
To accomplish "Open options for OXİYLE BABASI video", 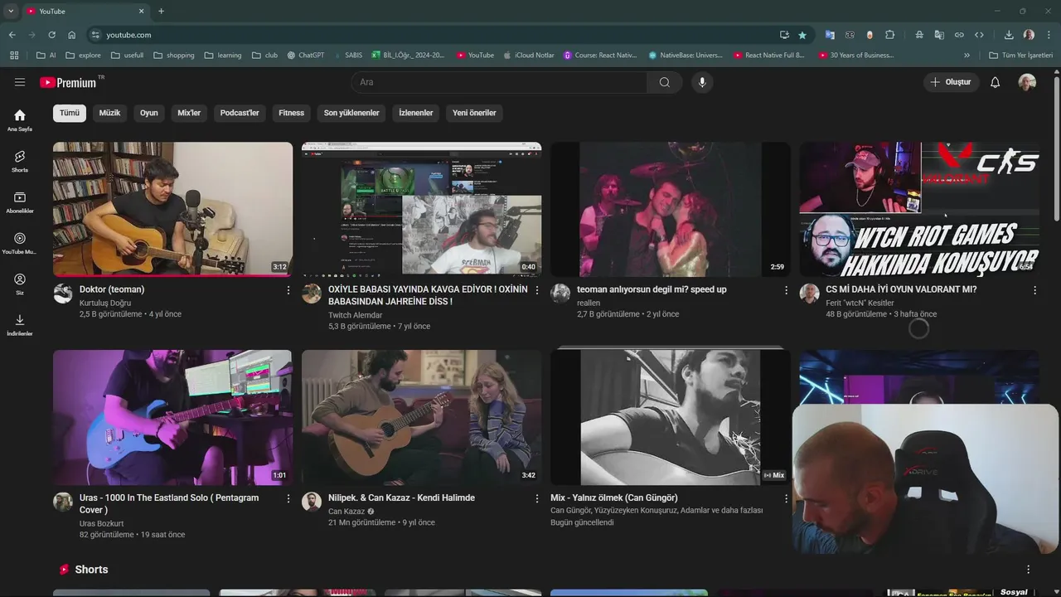I will coord(537,290).
